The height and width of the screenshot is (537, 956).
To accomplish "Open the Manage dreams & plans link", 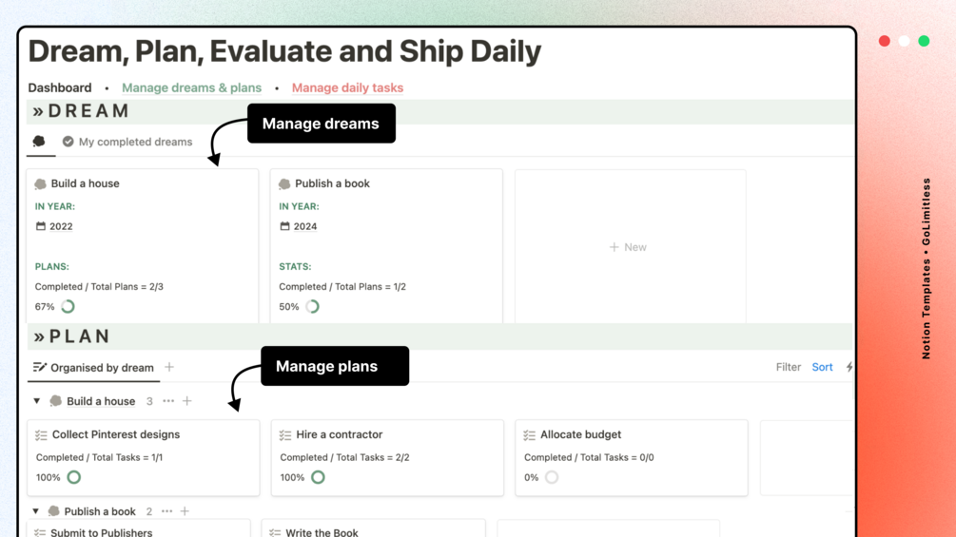I will coord(191,87).
